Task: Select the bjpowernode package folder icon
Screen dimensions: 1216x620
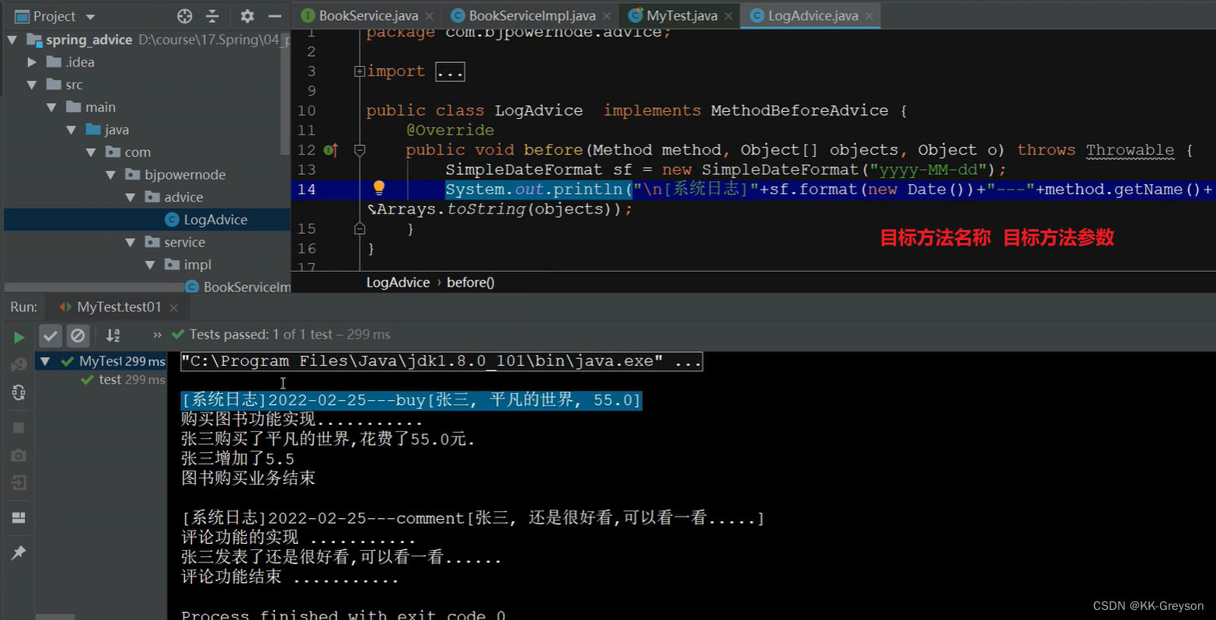Action: click(x=132, y=175)
